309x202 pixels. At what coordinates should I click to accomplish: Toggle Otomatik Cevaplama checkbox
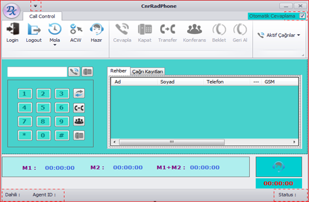302,16
